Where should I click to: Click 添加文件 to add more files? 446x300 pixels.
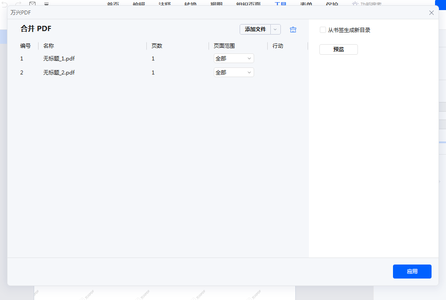[x=256, y=29]
